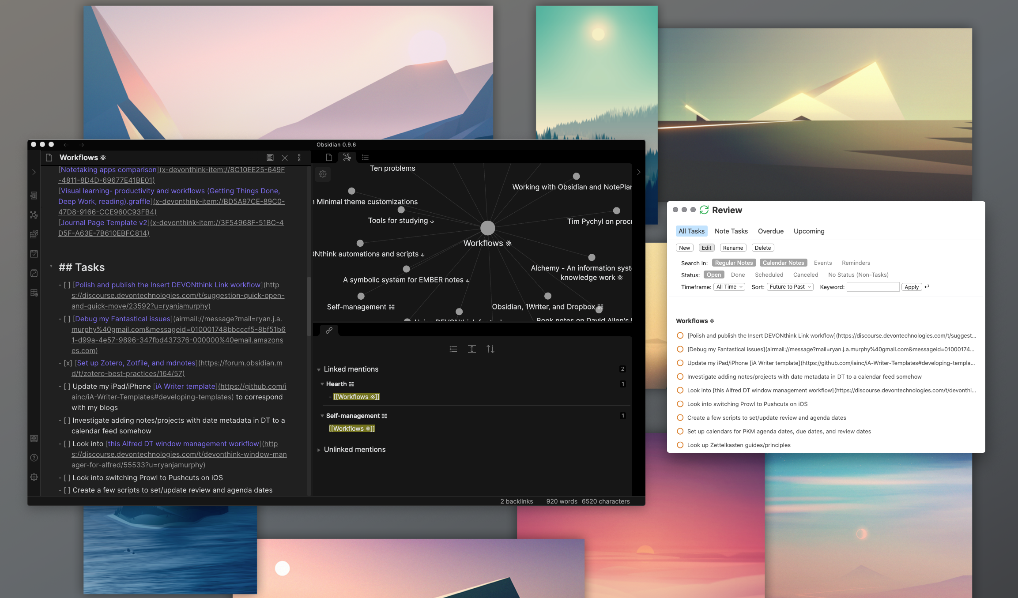1018x598 pixels.
Task: Collapse the Self-management backlink group
Action: coord(322,416)
